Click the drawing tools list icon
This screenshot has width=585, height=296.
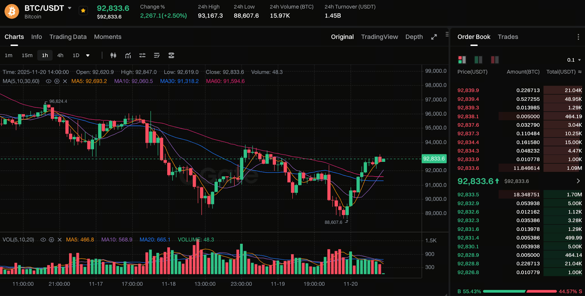point(157,56)
